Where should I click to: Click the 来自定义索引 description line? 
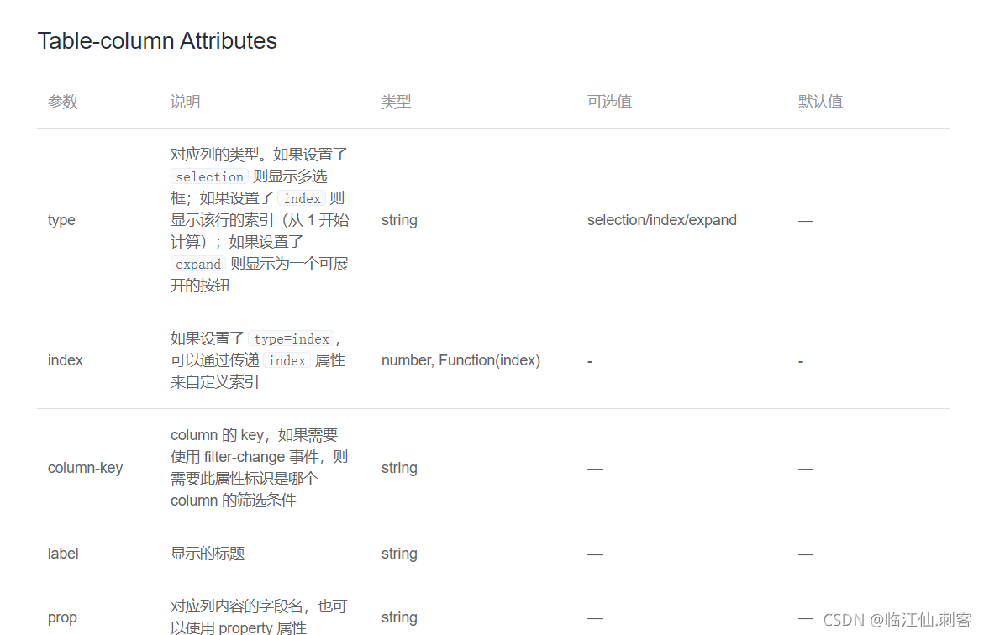[214, 382]
